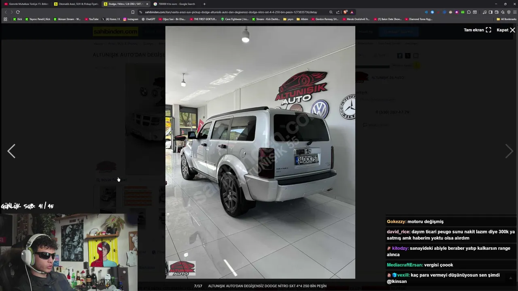Viewport: 518px width, 291px height.
Task: Click kitodzy username in chat
Action: point(400,248)
